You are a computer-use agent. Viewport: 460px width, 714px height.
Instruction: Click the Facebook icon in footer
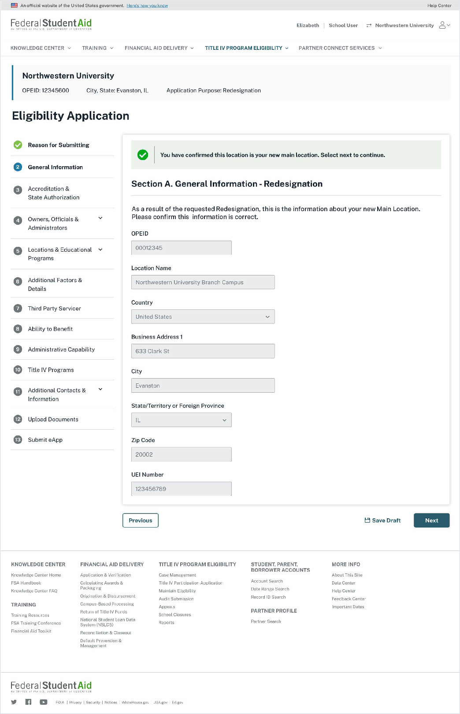click(28, 702)
